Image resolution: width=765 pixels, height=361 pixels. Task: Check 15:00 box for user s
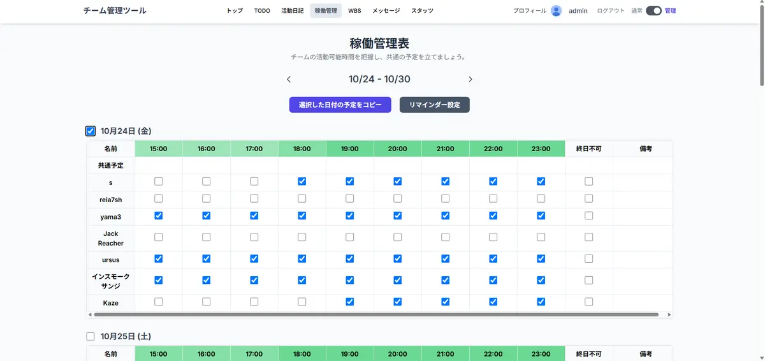coord(159,182)
